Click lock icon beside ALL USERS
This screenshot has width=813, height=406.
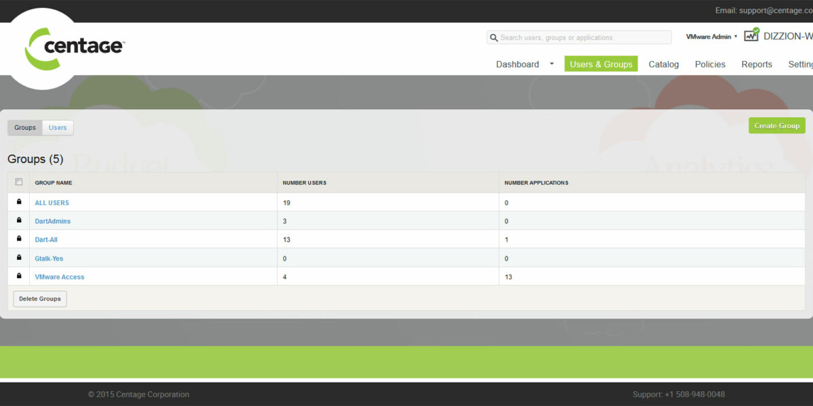click(x=19, y=202)
